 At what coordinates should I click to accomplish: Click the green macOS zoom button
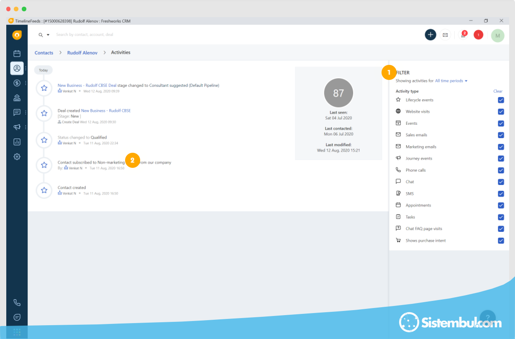pos(24,9)
